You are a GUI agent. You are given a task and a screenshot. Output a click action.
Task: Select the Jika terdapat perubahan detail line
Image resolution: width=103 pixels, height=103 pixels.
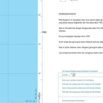pos(81,53)
